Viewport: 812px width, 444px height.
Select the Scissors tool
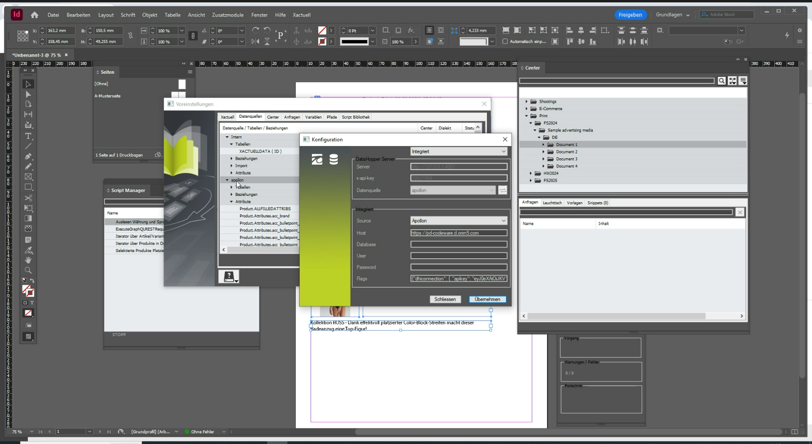[x=28, y=198]
